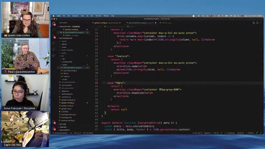Viewport: 265px width, 149px height.
Task: Expand the NPM Scripts section
Action: pos(65,130)
